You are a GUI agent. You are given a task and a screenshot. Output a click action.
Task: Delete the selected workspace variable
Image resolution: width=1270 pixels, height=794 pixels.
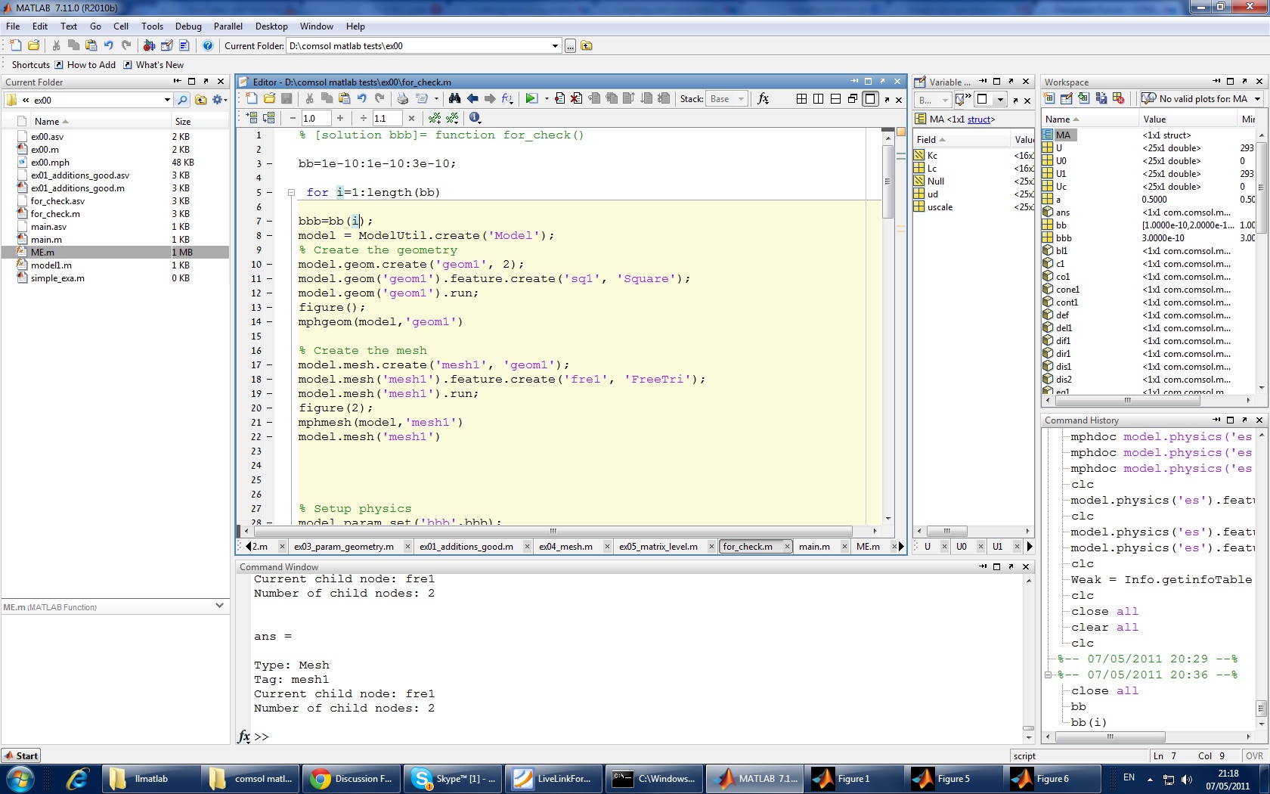[1118, 98]
